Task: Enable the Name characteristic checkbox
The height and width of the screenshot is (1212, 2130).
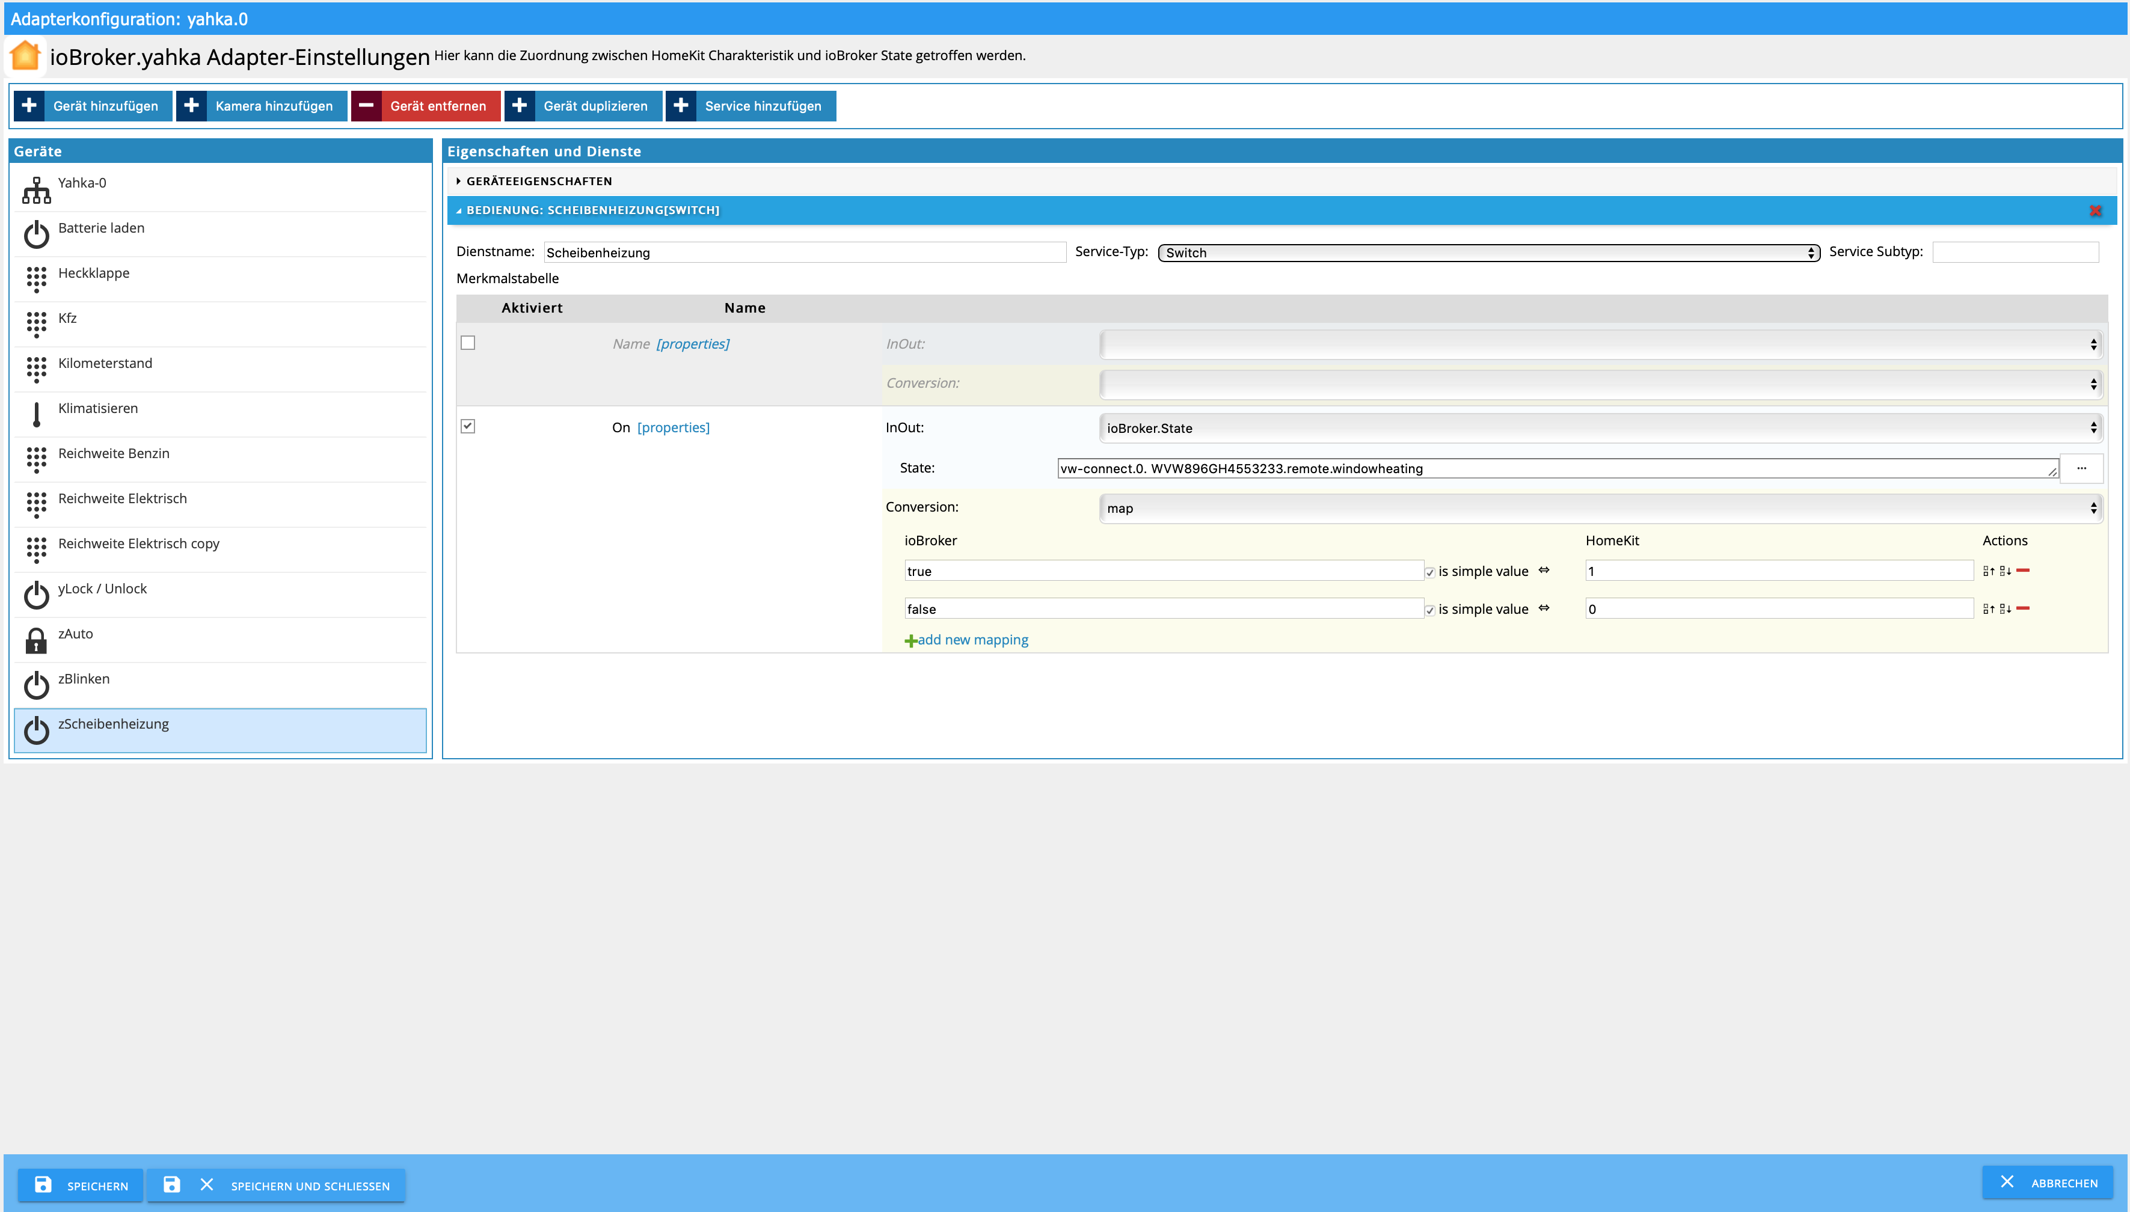Action: 468,343
